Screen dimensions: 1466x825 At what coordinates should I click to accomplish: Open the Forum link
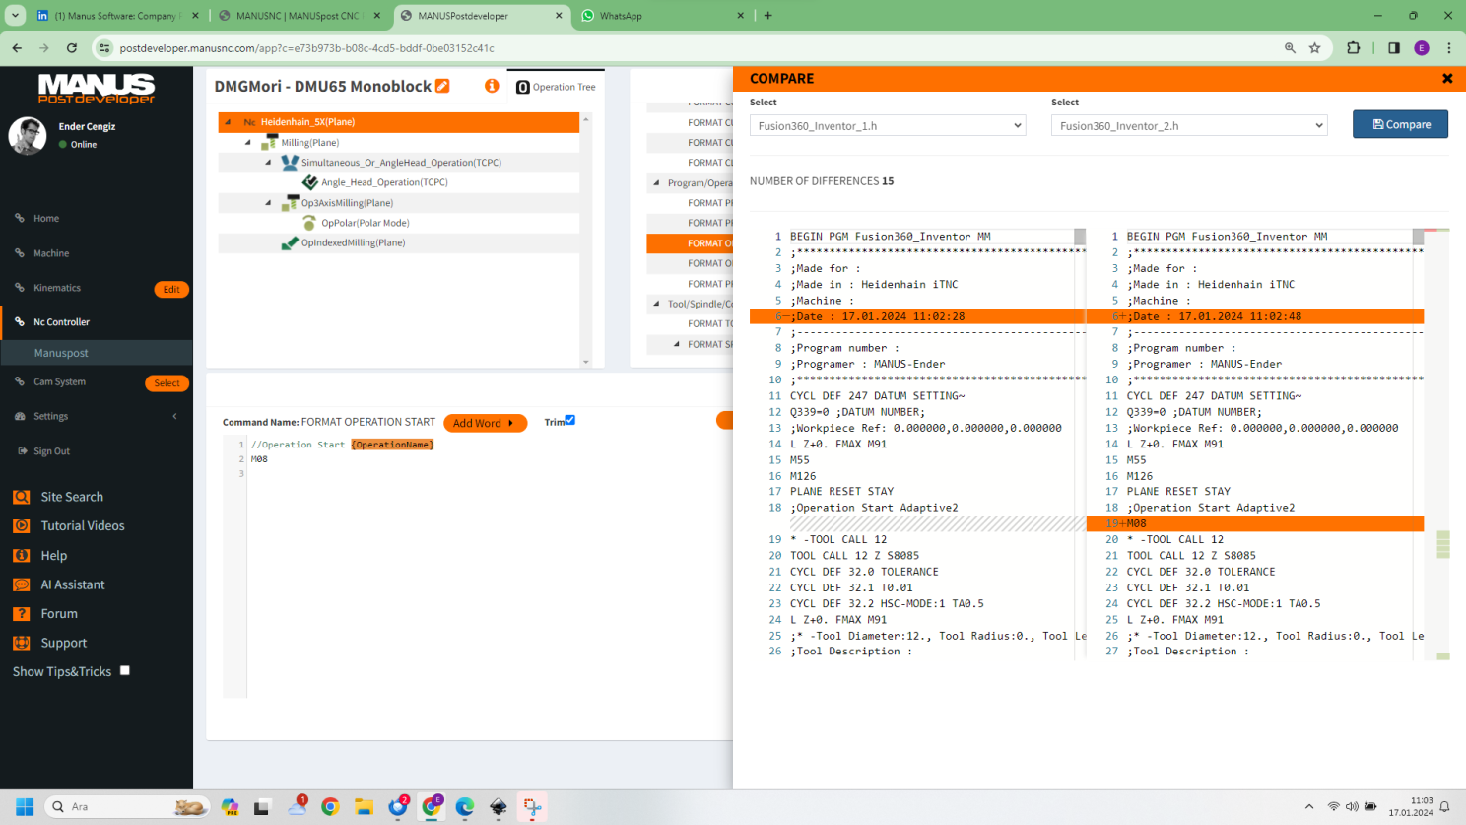[59, 614]
